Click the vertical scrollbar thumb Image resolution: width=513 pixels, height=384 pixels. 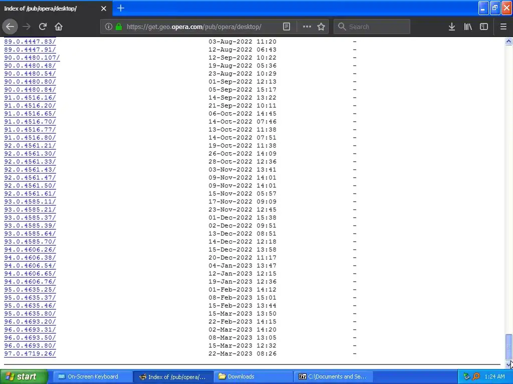point(508,346)
